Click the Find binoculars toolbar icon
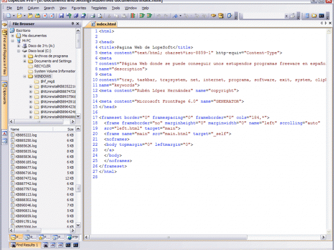This screenshot has width=334, height=250. tap(213, 16)
